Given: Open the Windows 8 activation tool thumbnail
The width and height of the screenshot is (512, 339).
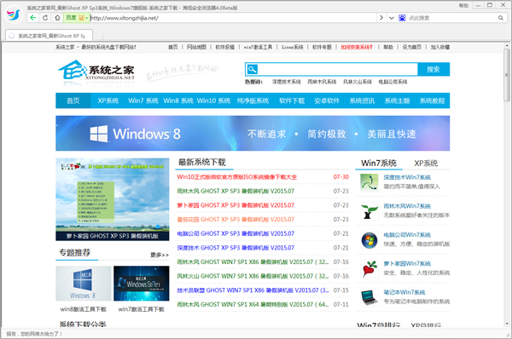Looking at the screenshot, I should (84, 284).
